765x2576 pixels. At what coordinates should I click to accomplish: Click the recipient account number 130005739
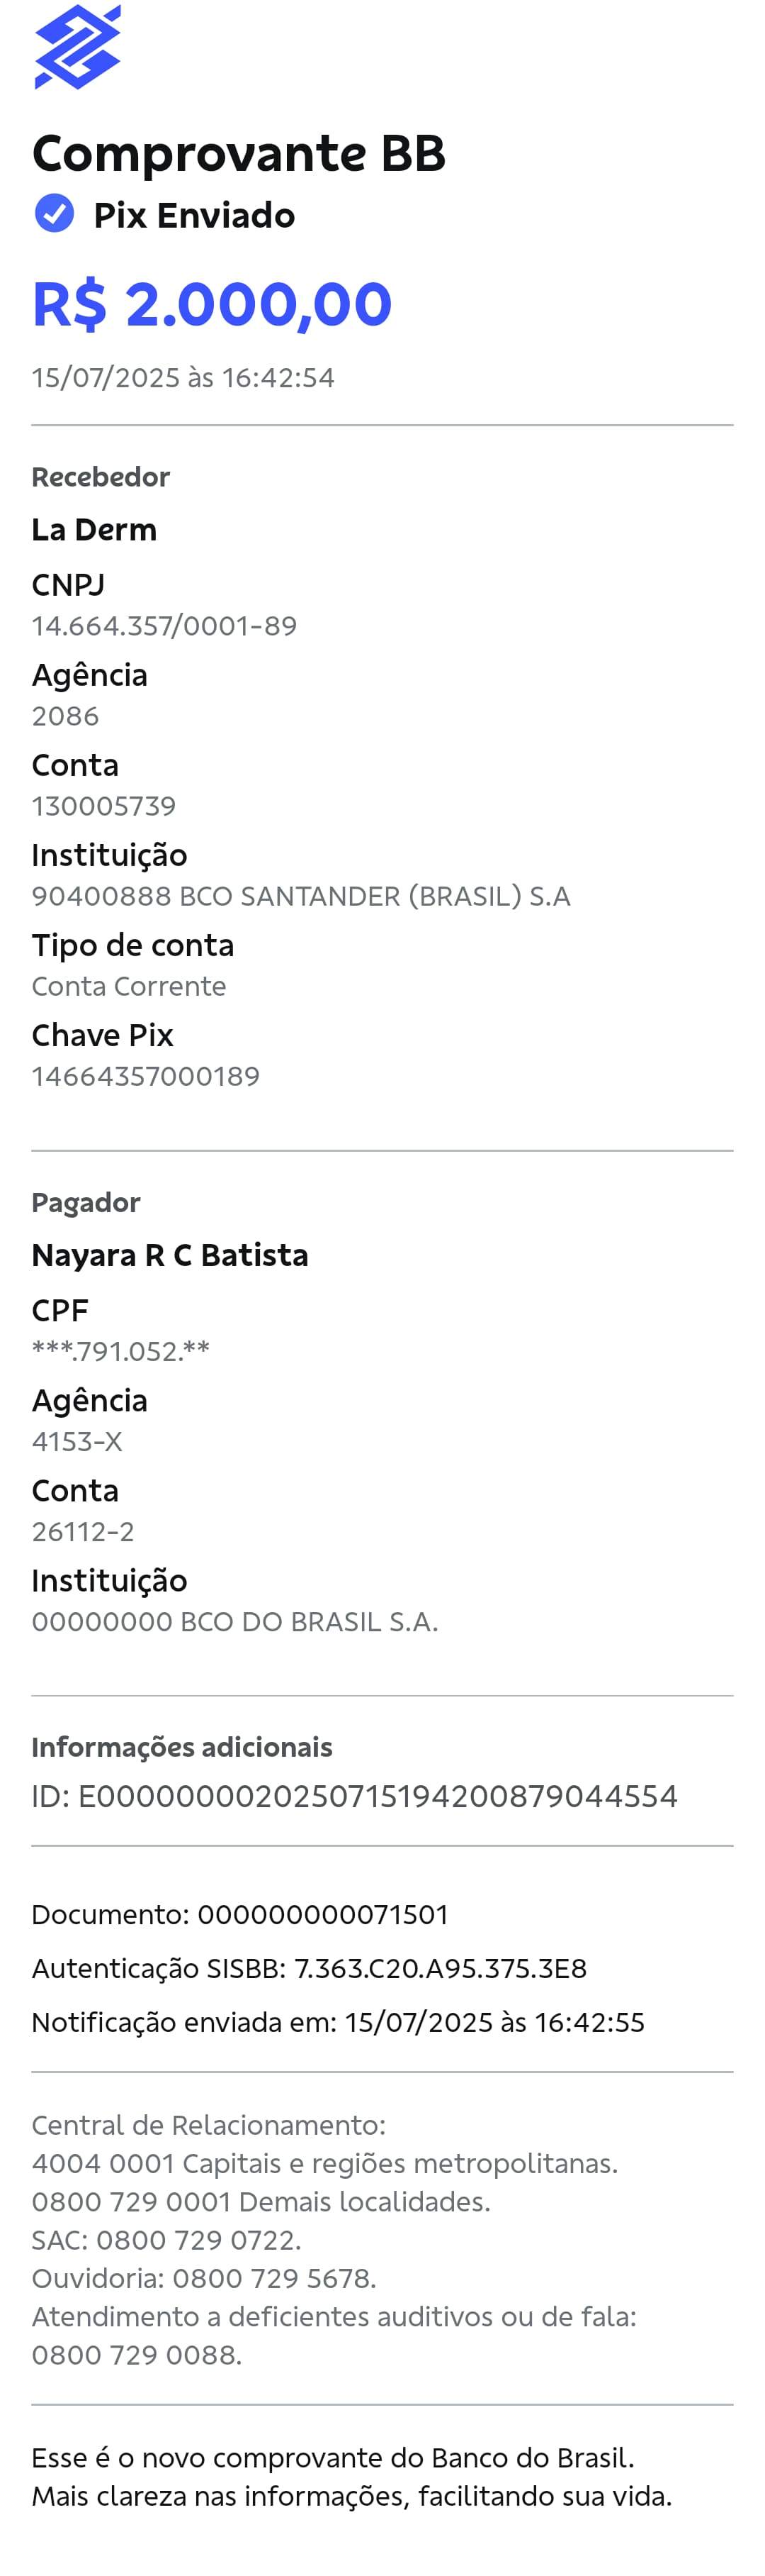(104, 805)
